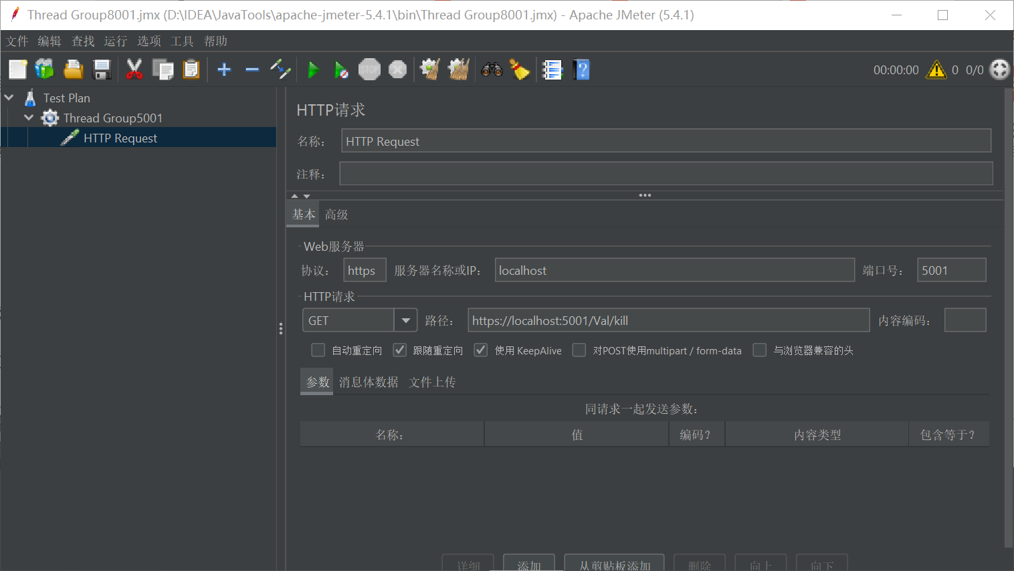Select Test Plan in the tree
Screen dimensions: 1014x571
[67, 98]
